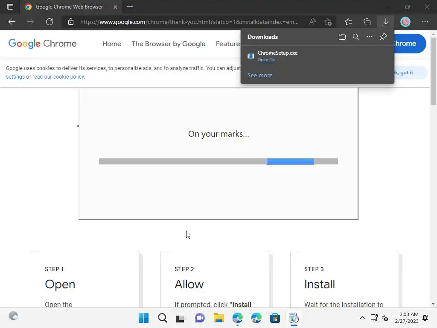This screenshot has height=328, width=437.
Task: Show hidden system tray icons
Action: coord(362,318)
